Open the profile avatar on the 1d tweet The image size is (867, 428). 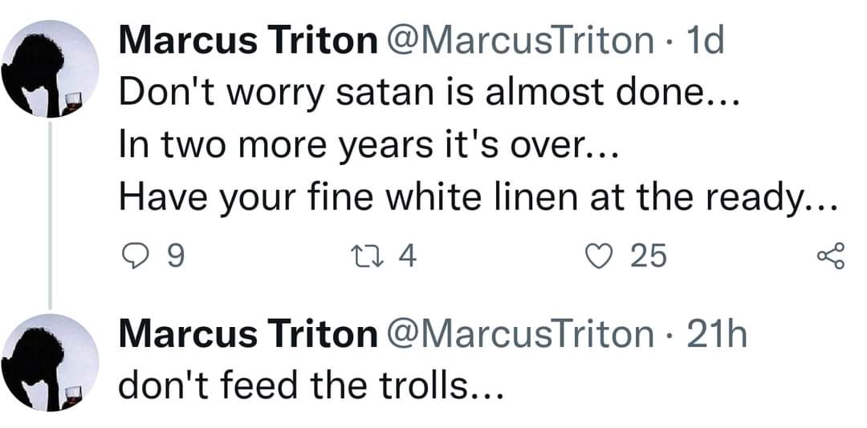point(49,69)
